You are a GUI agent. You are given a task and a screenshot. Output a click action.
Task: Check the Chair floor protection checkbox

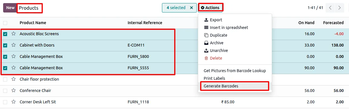coord(5,79)
